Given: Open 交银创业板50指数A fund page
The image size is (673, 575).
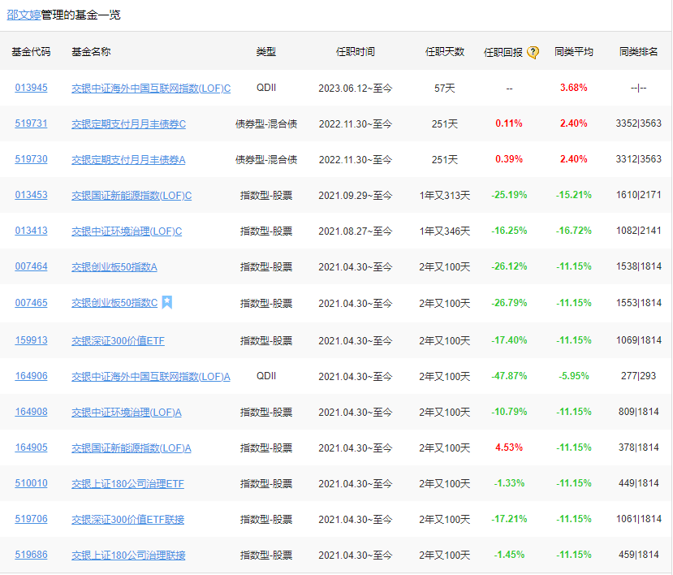Looking at the screenshot, I should coord(114,267).
